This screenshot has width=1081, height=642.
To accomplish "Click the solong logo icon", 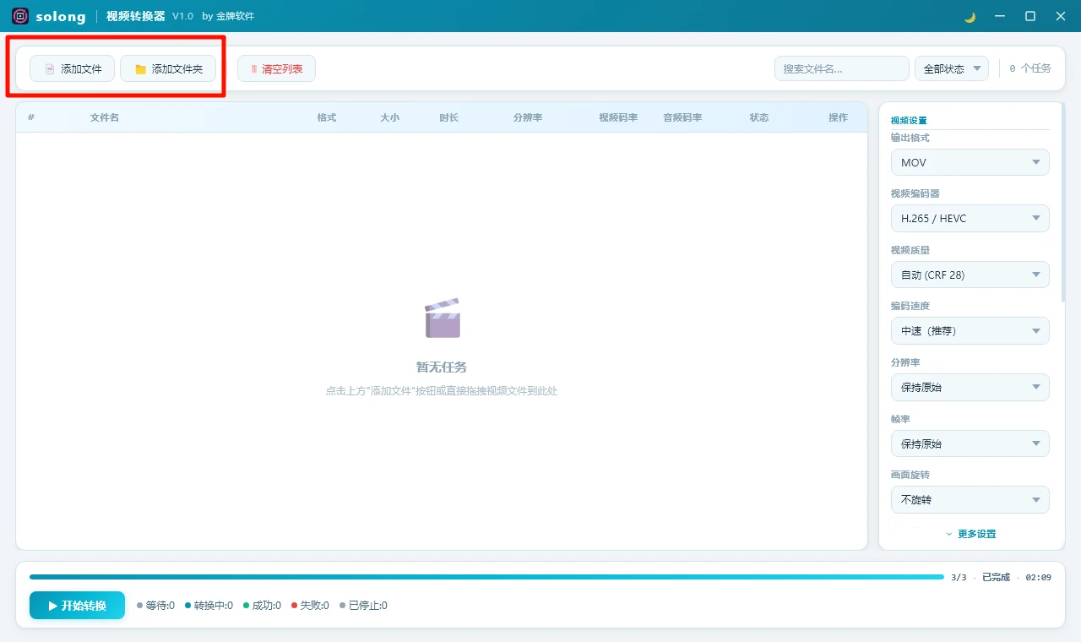I will pyautogui.click(x=19, y=15).
